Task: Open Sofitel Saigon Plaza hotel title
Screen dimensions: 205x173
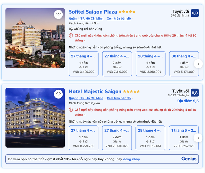Action: pyautogui.click(x=93, y=12)
